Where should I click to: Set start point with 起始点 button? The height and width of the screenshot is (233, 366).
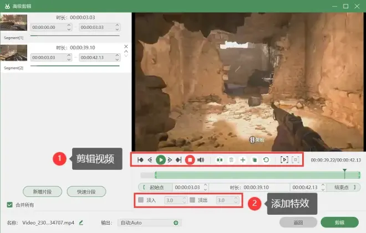pyautogui.click(x=155, y=187)
